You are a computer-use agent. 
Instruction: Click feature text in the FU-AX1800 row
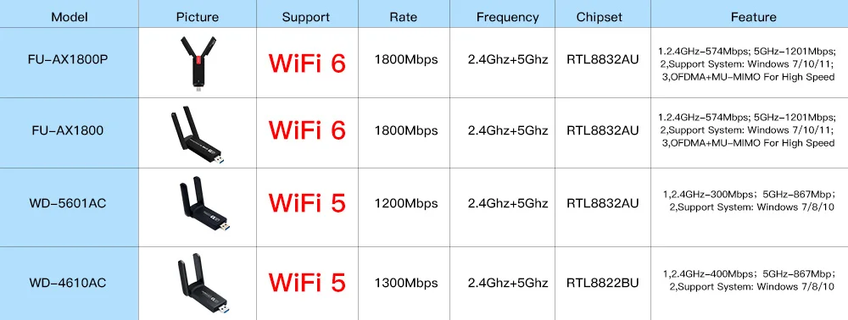click(747, 130)
